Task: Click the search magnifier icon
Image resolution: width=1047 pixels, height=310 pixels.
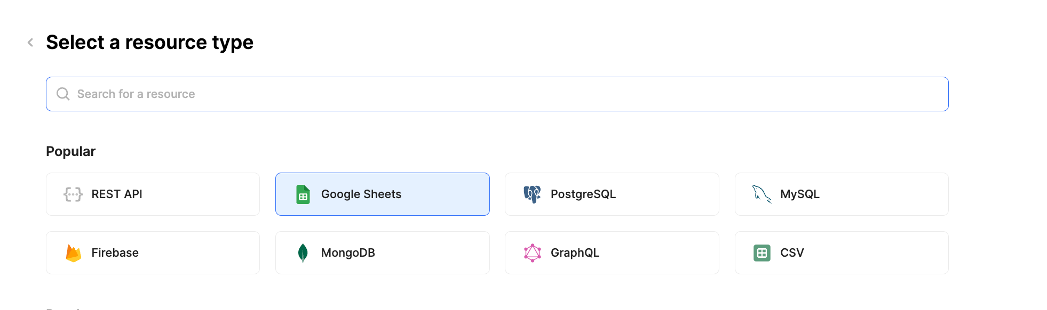Action: tap(63, 94)
